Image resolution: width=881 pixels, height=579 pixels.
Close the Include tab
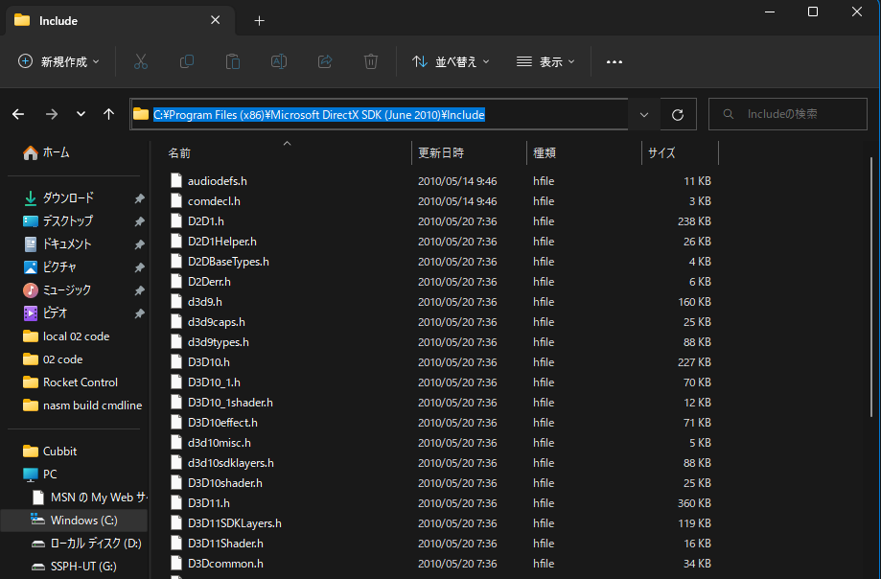(215, 20)
